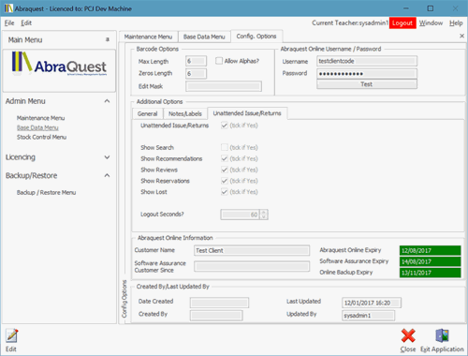The image size is (468, 356).
Task: Open Maintenance Menu in the sidebar
Action: (41, 118)
